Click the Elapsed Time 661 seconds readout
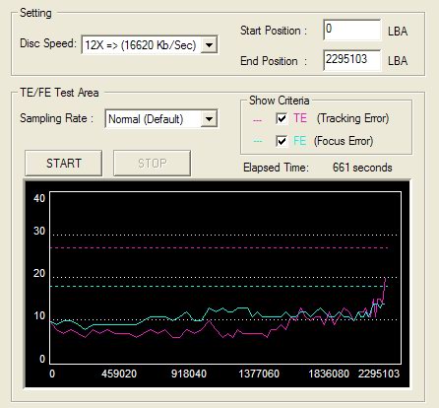 pos(362,168)
